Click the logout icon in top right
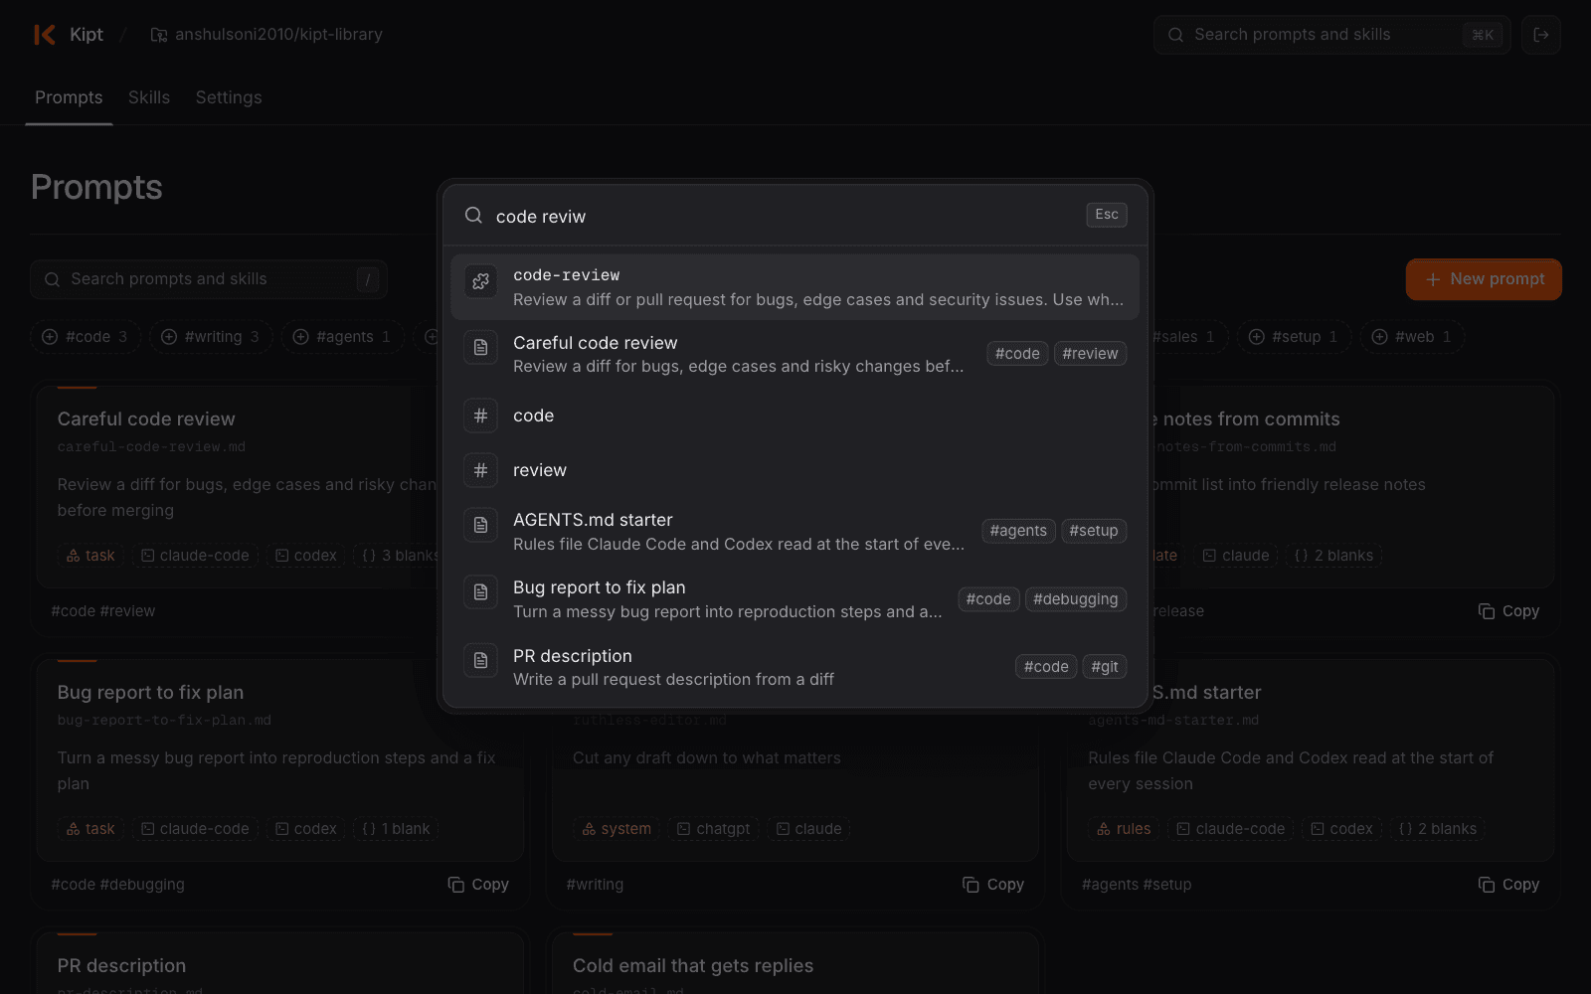Screen dimensions: 1591x994 (x=1540, y=35)
